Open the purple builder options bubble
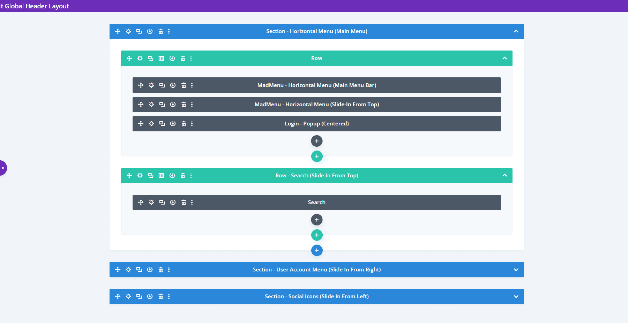This screenshot has width=628, height=323. (3, 168)
